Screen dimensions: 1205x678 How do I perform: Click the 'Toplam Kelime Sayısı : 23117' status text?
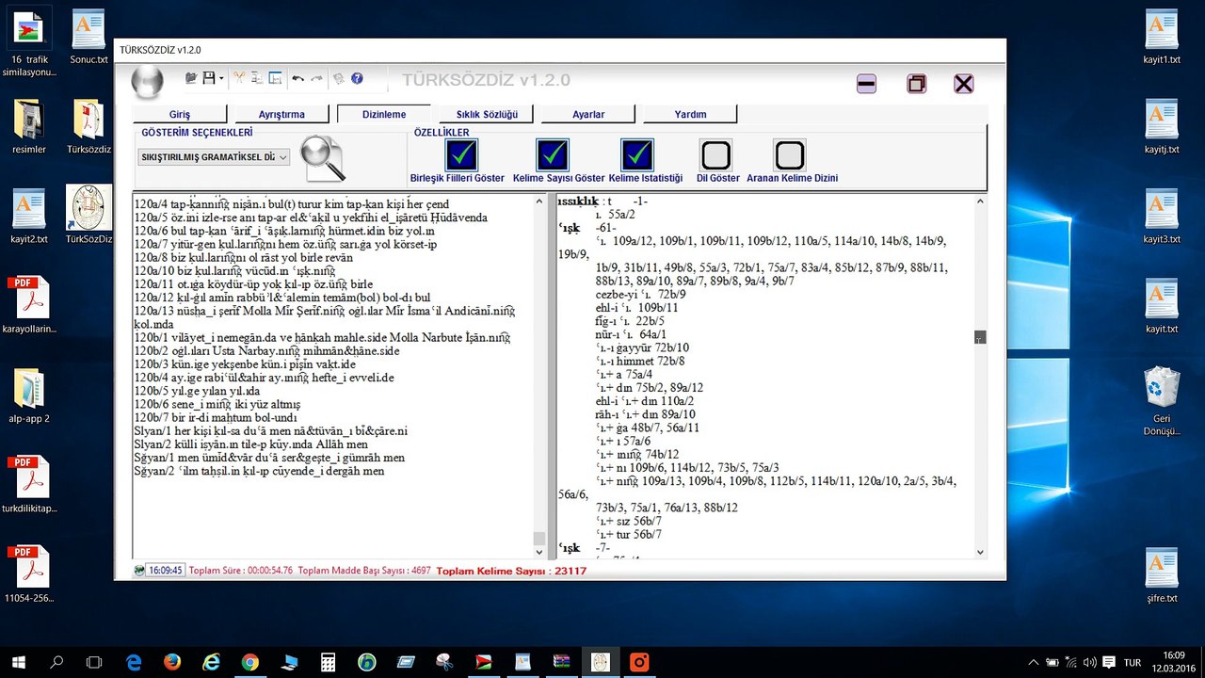[x=511, y=571]
